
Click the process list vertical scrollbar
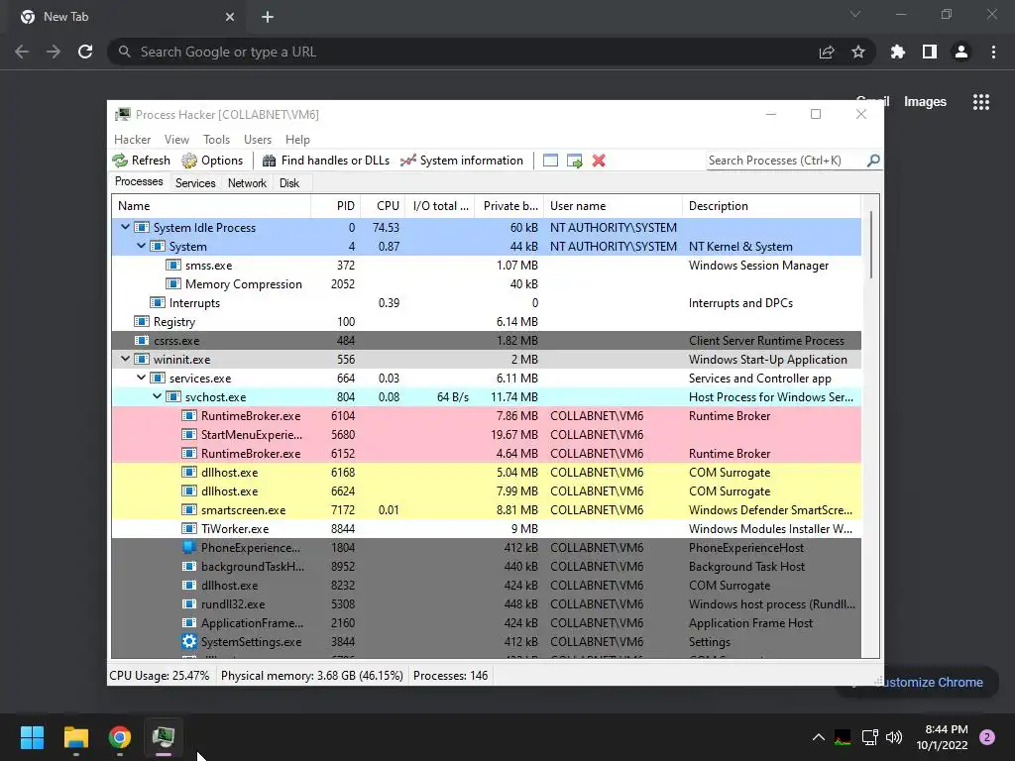pyautogui.click(x=871, y=246)
